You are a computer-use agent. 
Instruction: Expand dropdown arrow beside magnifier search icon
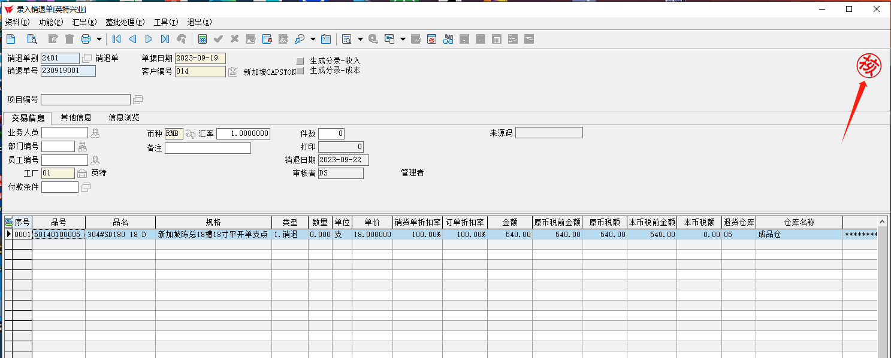point(313,40)
